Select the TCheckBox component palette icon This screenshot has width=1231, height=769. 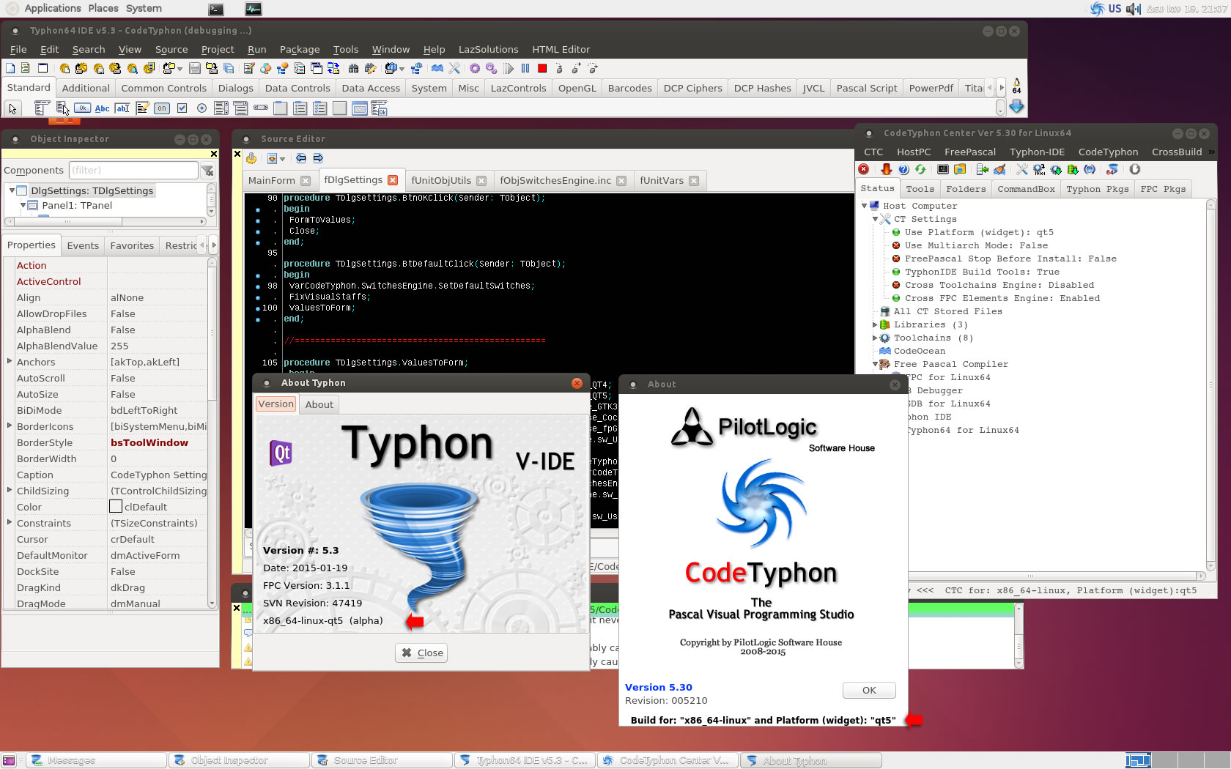click(x=182, y=108)
